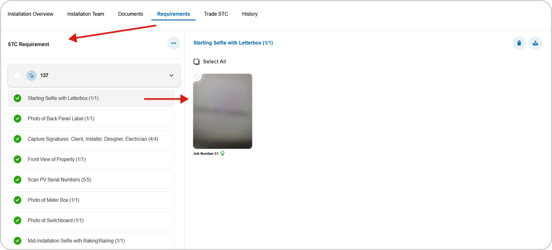
Task: Click the green check for Photo of Switchboard
Action: pyautogui.click(x=17, y=220)
